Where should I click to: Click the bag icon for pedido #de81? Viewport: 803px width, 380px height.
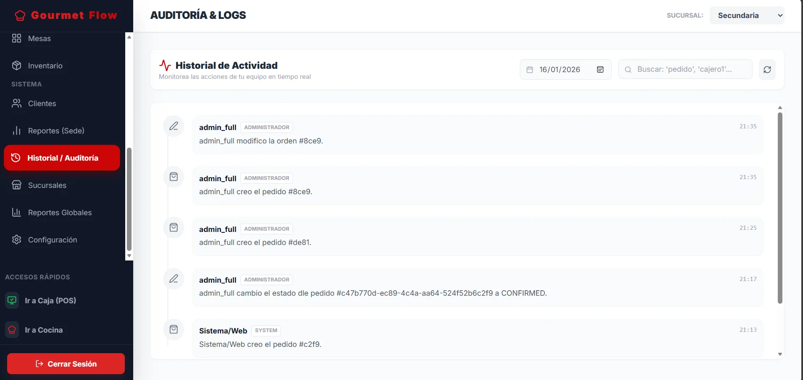point(174,227)
